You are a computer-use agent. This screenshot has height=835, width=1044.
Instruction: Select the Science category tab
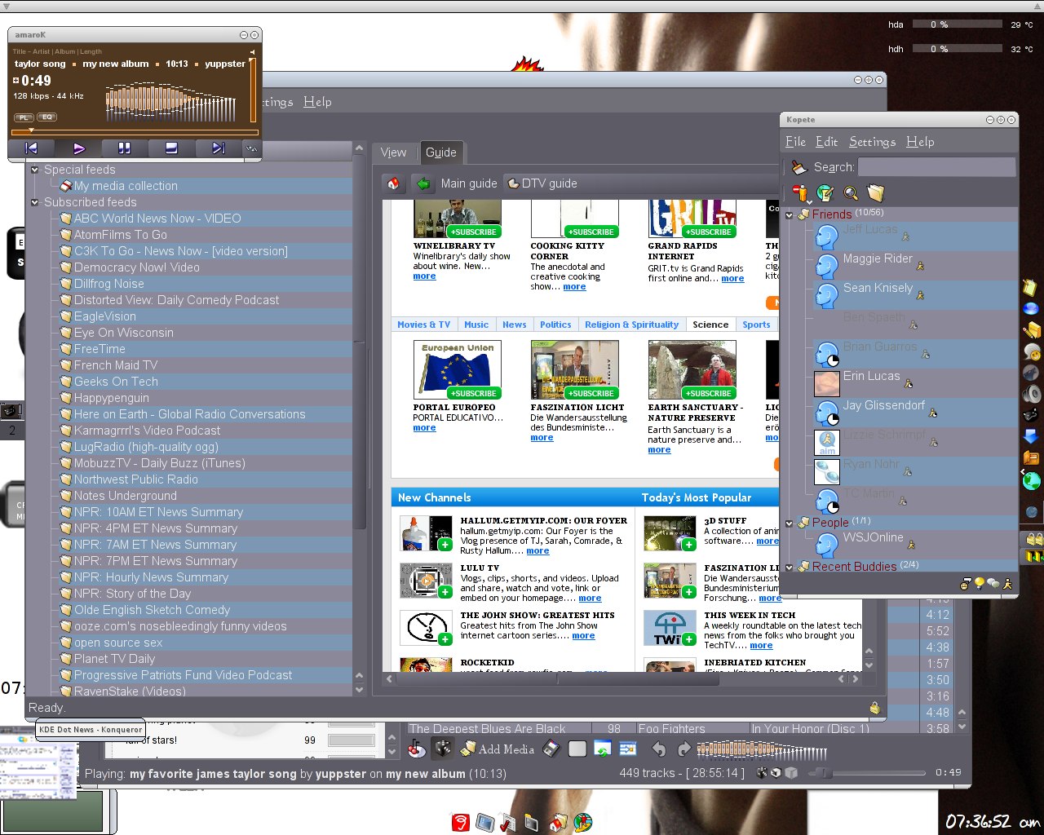pos(710,325)
